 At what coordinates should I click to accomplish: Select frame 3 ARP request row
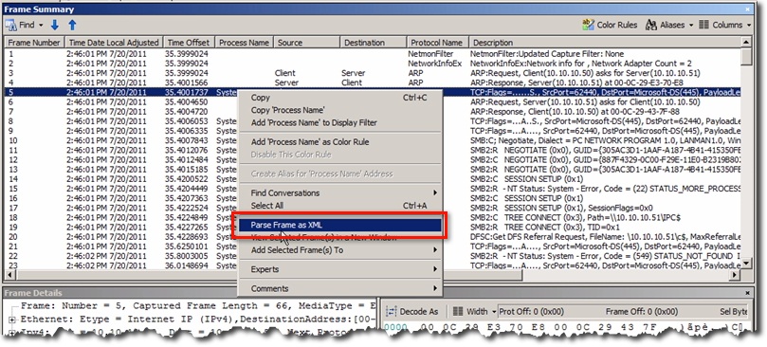coord(374,73)
